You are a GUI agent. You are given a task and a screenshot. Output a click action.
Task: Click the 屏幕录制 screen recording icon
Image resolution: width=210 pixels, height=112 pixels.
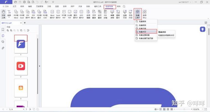[112, 14]
